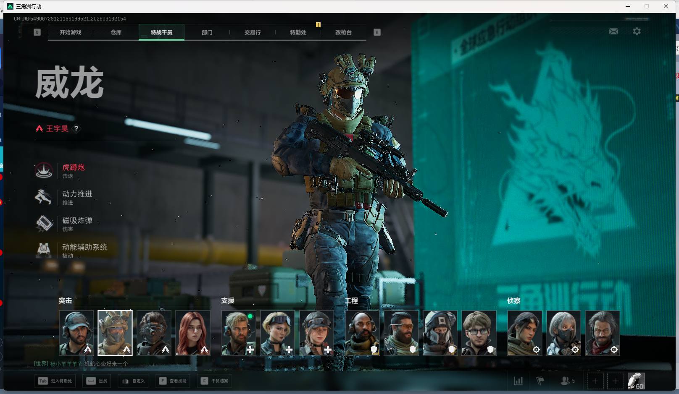The width and height of the screenshot is (679, 394).
Task: Switch to the 仓库 tab
Action: tap(116, 32)
